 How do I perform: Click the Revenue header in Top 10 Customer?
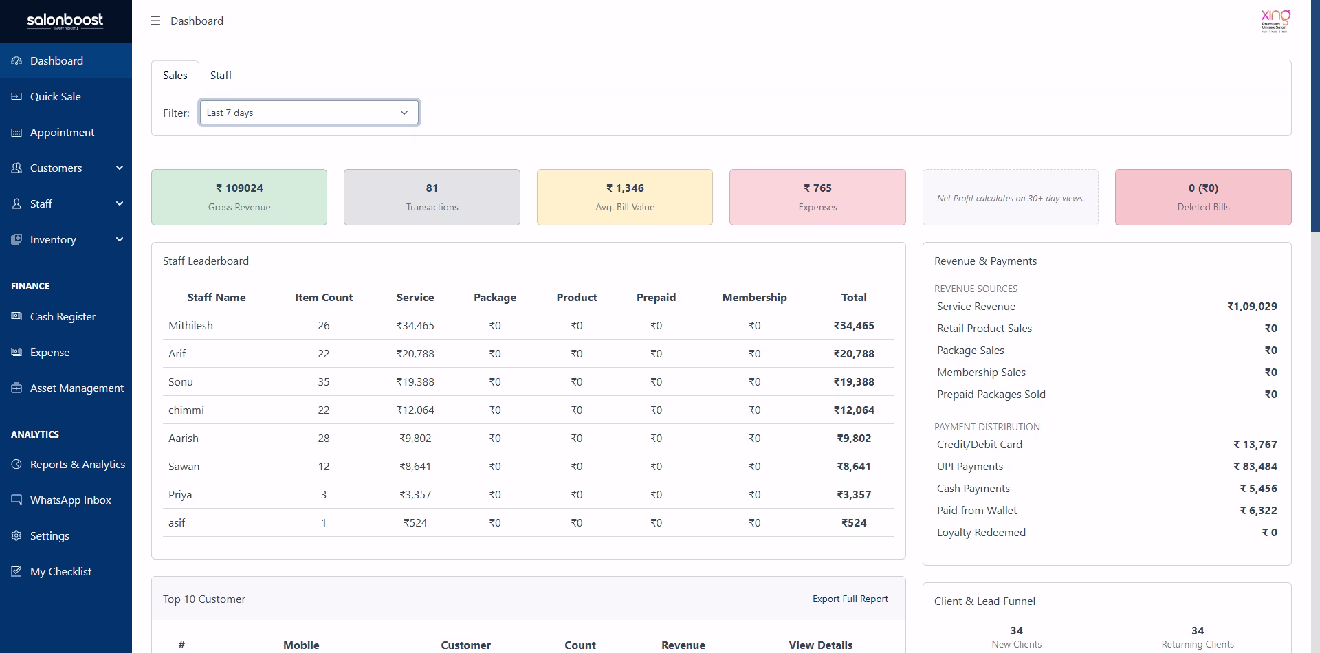click(x=683, y=645)
